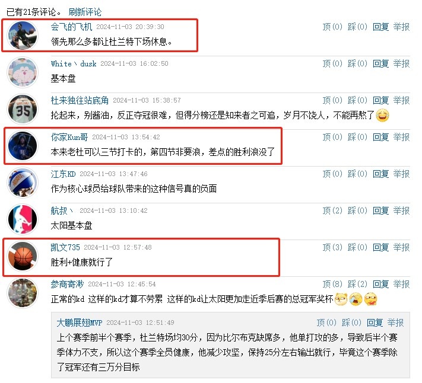Report 江东KD's comment via 举报
The height and width of the screenshot is (383, 422).
pos(402,174)
